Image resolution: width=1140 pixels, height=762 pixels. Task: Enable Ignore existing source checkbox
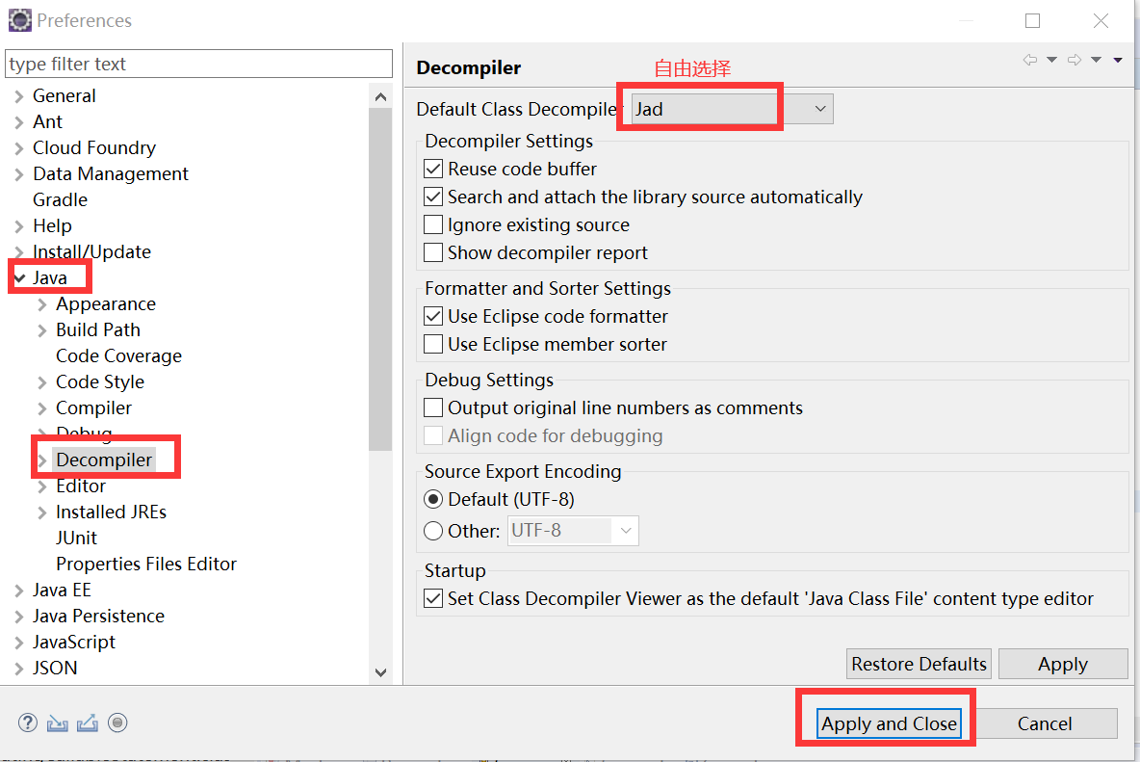[x=433, y=224]
